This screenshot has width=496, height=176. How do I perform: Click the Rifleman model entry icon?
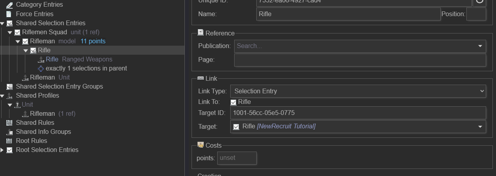[25, 41]
